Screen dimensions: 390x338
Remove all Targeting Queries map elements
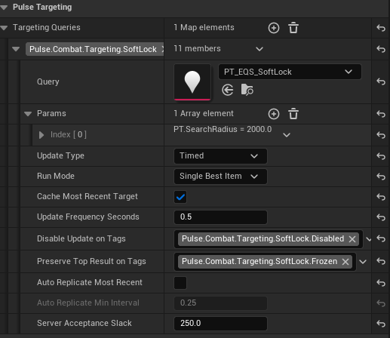[x=293, y=28]
